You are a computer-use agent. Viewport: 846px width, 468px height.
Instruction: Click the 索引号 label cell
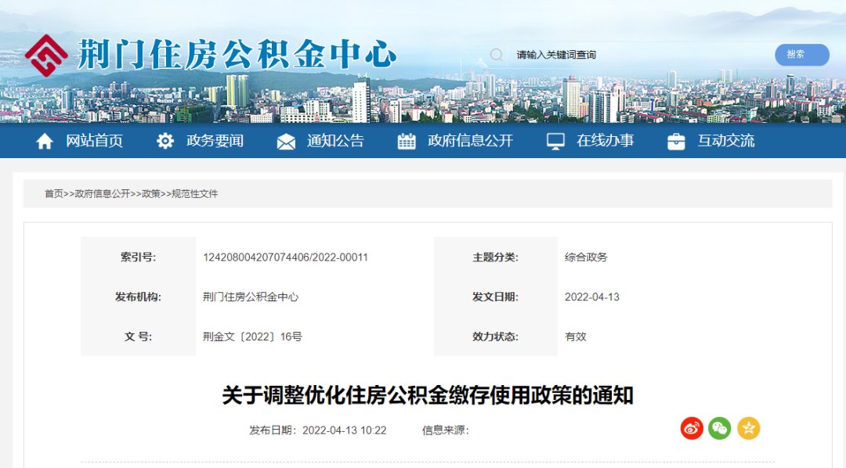(x=138, y=257)
